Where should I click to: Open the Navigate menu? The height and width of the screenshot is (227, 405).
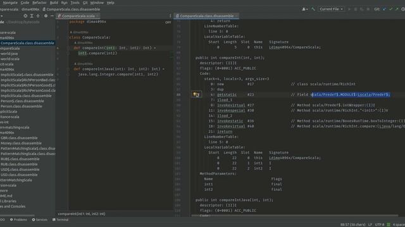click(x=10, y=3)
